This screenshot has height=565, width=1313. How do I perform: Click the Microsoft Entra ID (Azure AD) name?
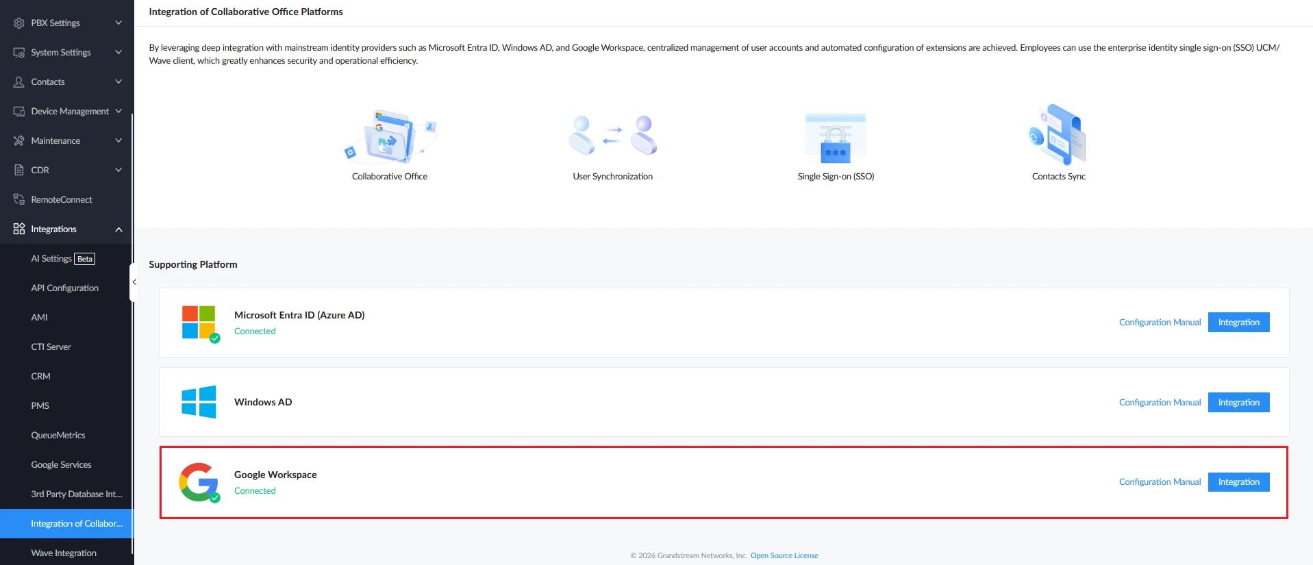click(299, 315)
